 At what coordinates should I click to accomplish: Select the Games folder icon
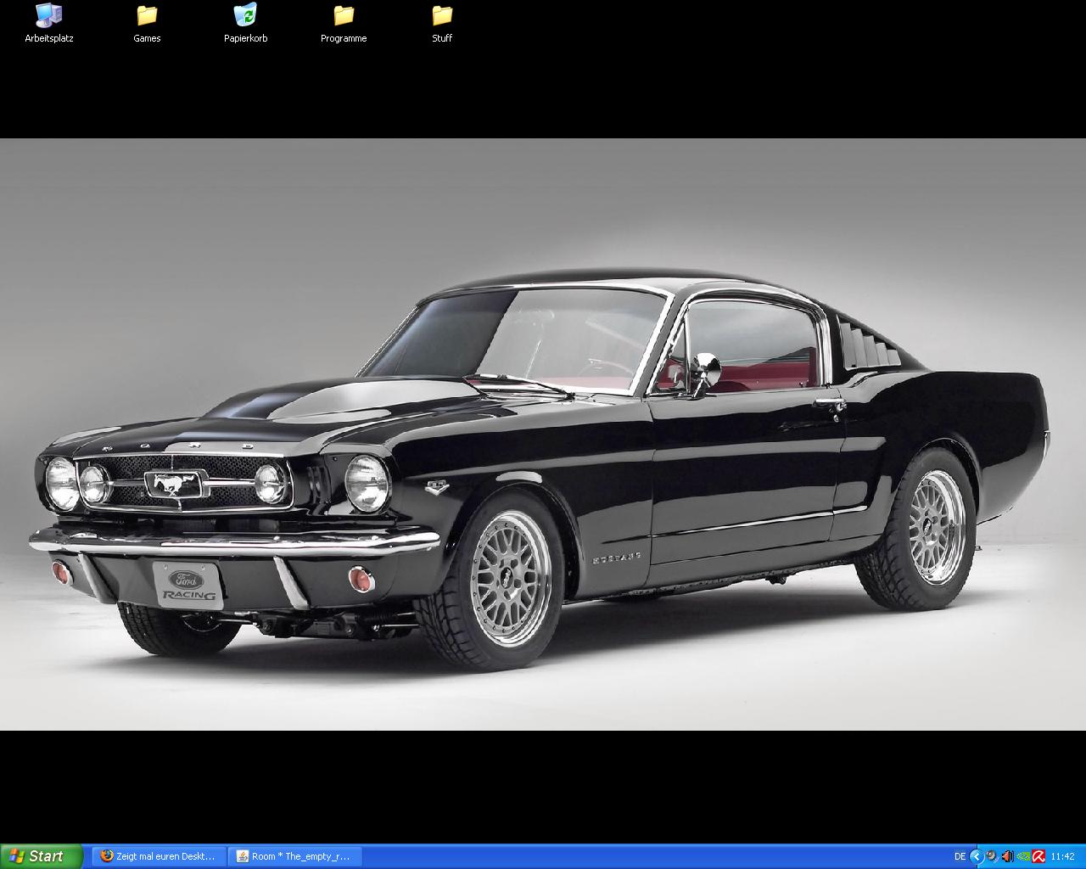(147, 24)
